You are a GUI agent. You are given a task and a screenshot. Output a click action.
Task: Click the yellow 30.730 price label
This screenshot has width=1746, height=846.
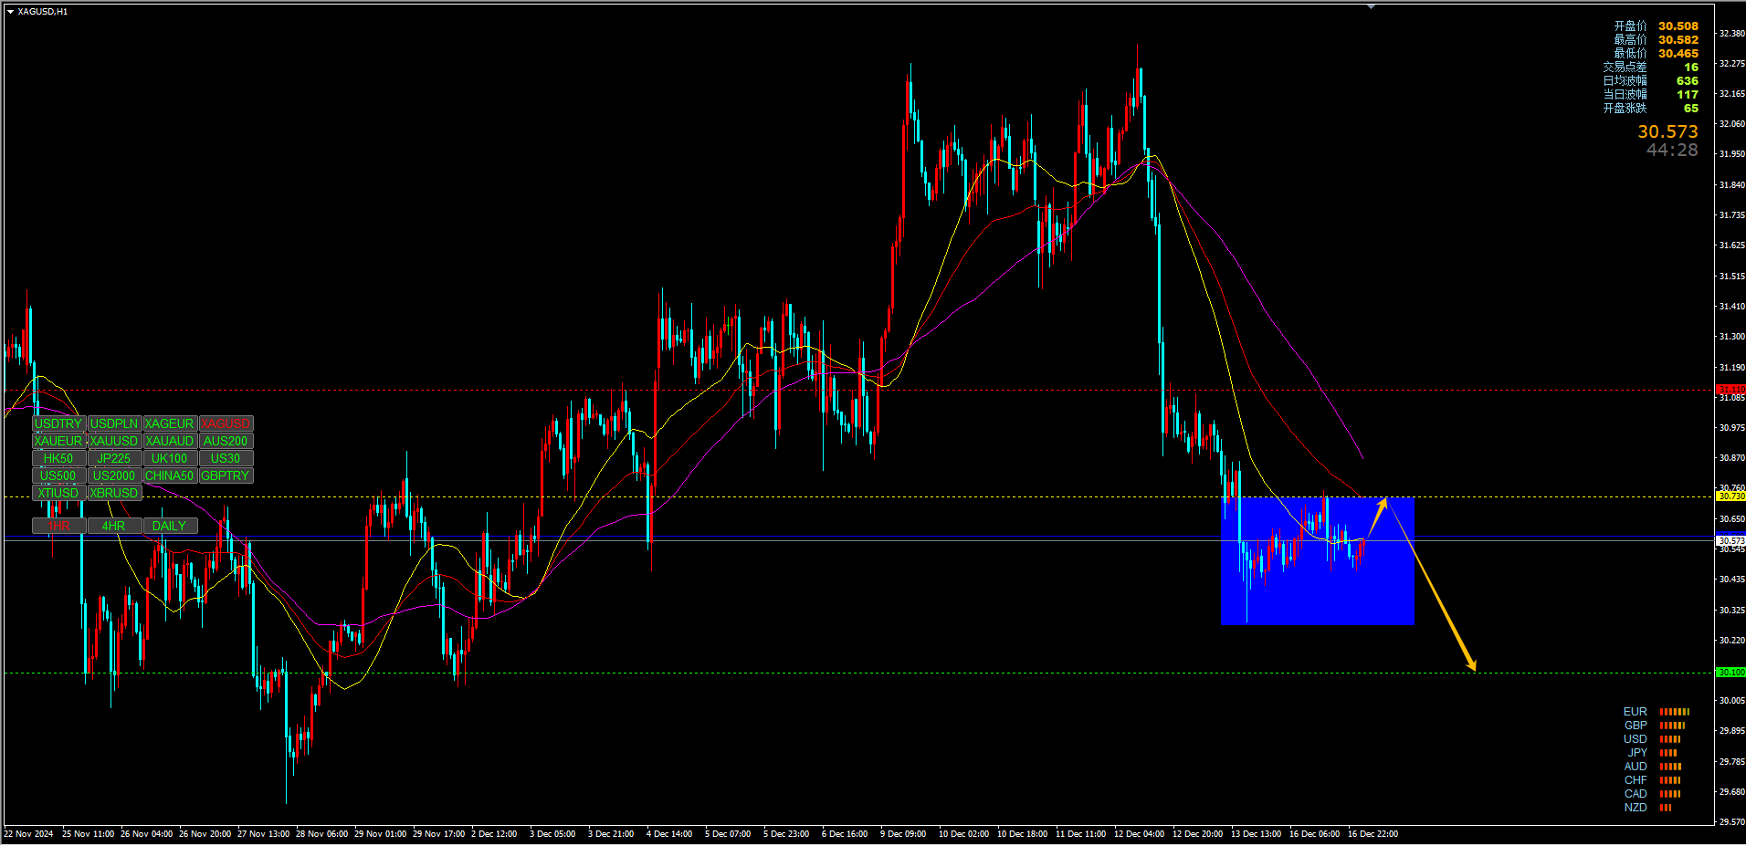[x=1731, y=496]
